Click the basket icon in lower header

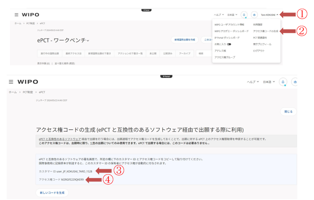[295, 82]
